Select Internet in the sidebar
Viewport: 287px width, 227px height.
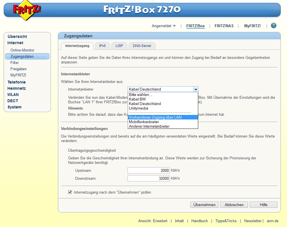tap(15, 43)
